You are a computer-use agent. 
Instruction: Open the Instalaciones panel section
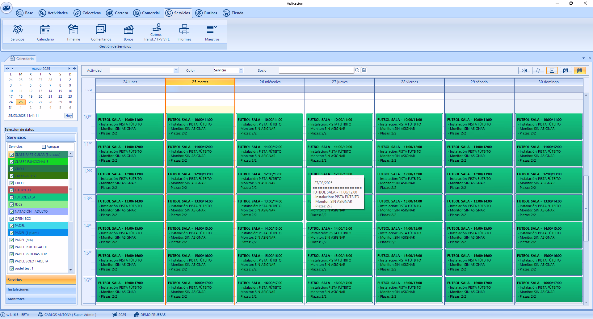[41, 290]
